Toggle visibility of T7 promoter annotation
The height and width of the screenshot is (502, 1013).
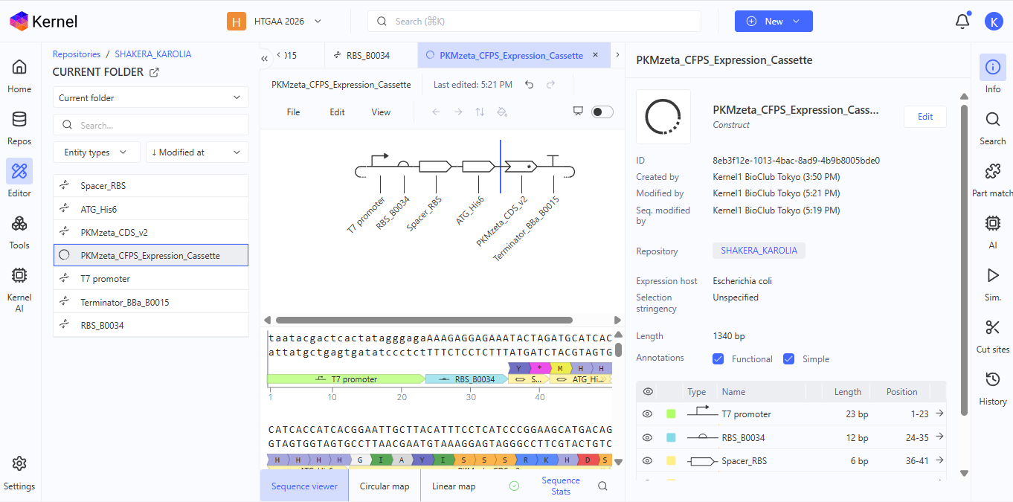pyautogui.click(x=647, y=413)
